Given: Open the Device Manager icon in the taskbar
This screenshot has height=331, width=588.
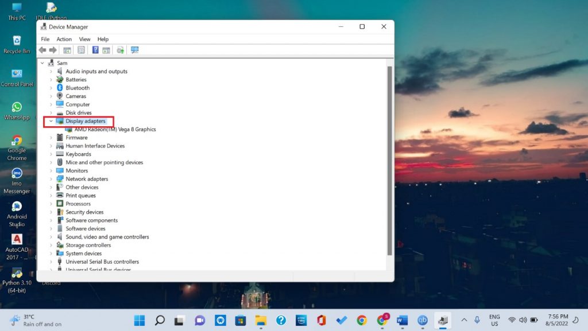Looking at the screenshot, I should coord(442,320).
